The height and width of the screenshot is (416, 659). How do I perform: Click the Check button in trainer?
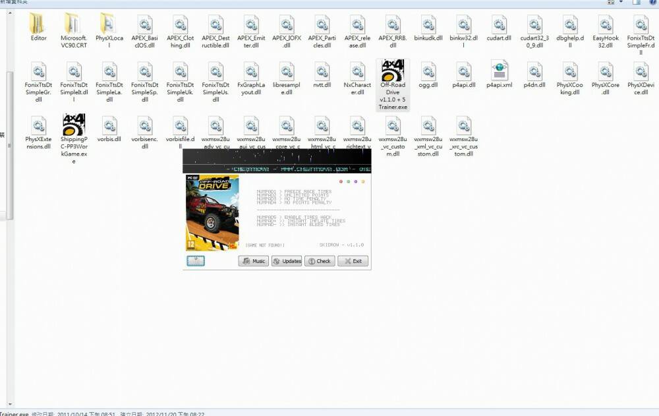click(320, 261)
